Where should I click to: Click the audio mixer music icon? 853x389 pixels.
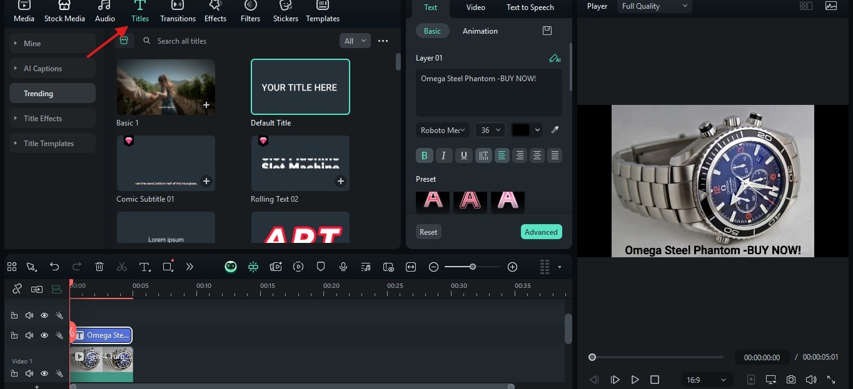pyautogui.click(x=366, y=267)
